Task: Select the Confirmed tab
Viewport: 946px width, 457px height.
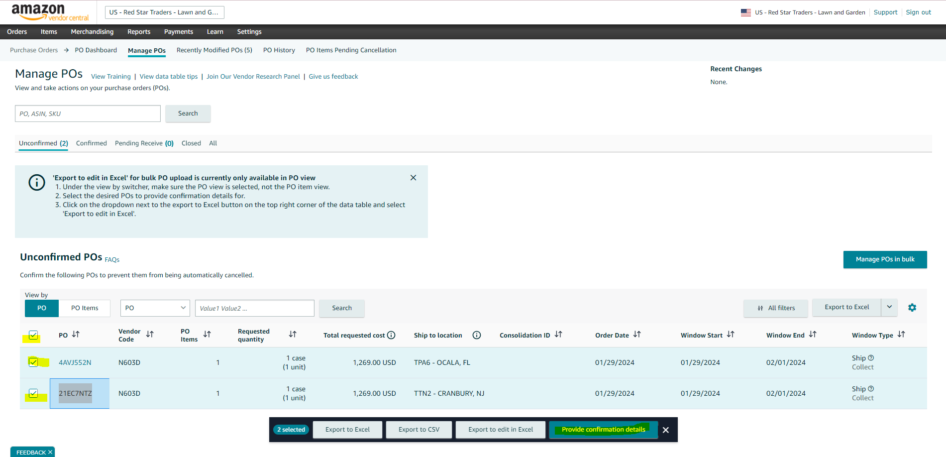Action: (x=92, y=143)
